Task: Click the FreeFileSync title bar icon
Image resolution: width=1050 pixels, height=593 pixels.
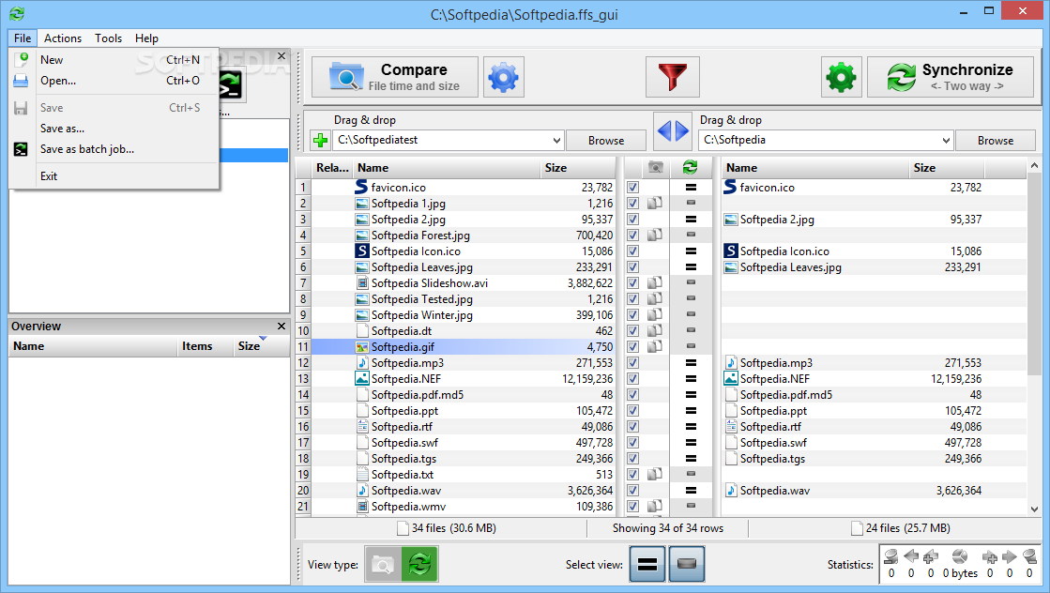Action: [17, 13]
